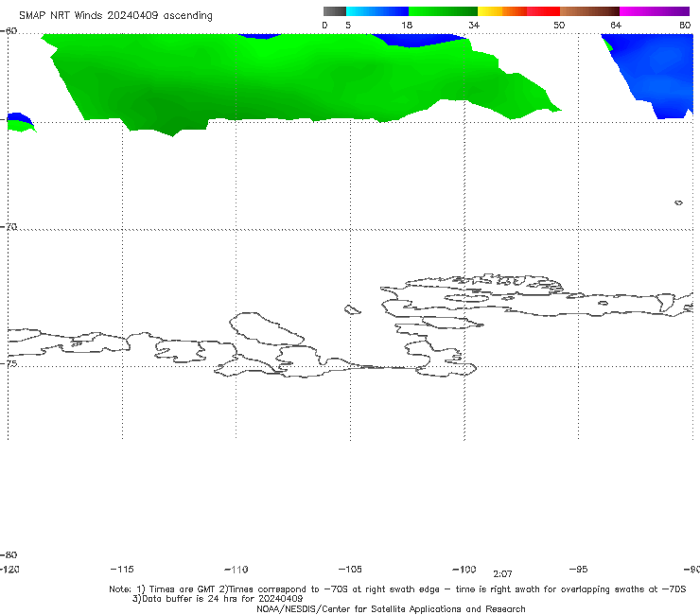The image size is (700, 615).
Task: Click the title 'SMAP NRT Winds 20240409 ascending'
Action: [x=115, y=15]
